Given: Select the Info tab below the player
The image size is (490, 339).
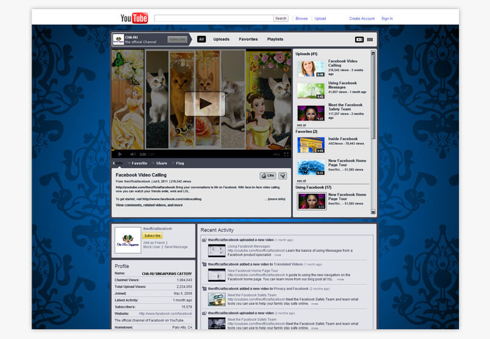Looking at the screenshot, I should coord(118,163).
